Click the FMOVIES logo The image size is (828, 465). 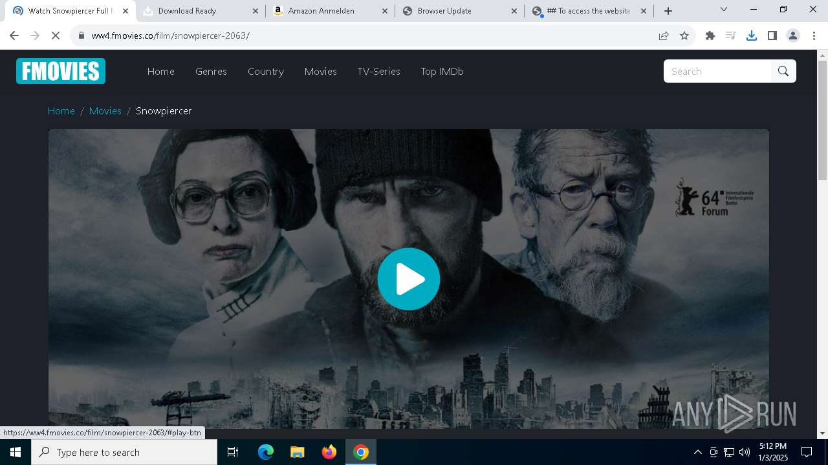61,71
